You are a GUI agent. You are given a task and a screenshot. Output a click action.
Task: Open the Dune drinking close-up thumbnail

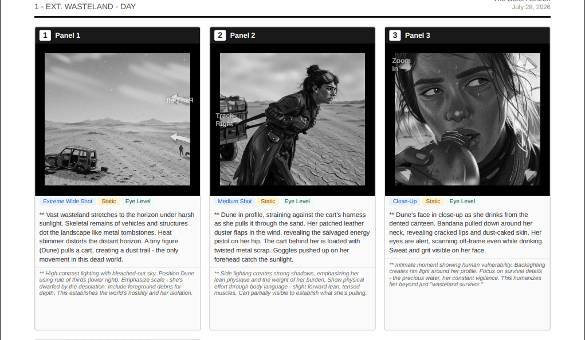click(x=468, y=119)
